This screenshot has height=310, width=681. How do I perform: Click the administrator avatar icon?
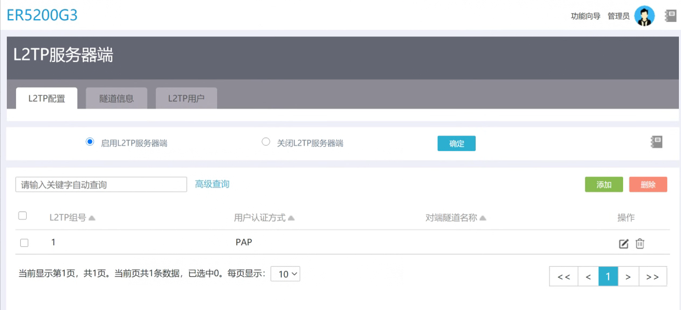coord(644,16)
